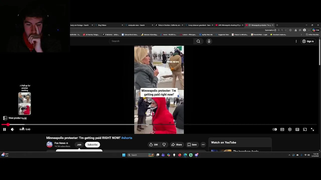
Task: Open myPay Web Site bookmark
Action: click(x=206, y=34)
